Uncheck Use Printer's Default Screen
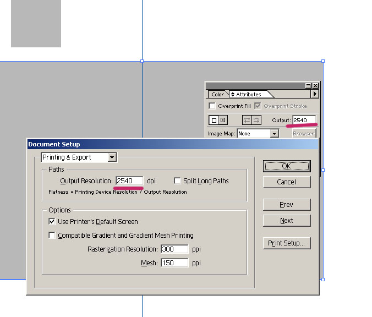 click(52, 221)
